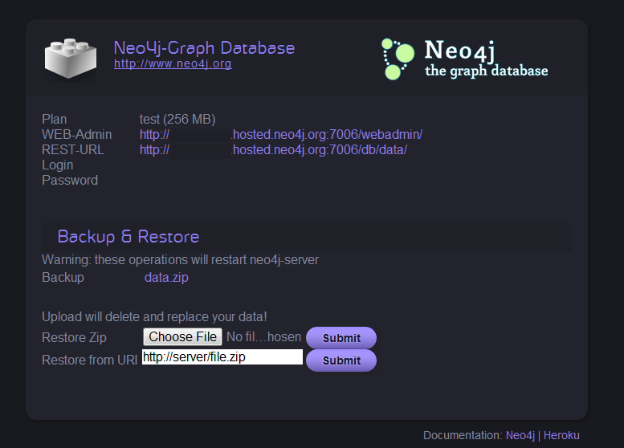This screenshot has height=448, width=624.
Task: Open the Neo4j documentation link
Action: [x=520, y=435]
